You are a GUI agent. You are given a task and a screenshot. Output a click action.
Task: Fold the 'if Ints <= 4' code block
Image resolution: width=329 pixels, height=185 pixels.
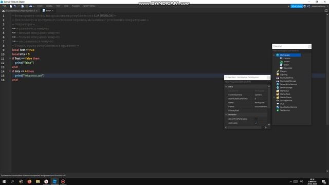coord(10,71)
